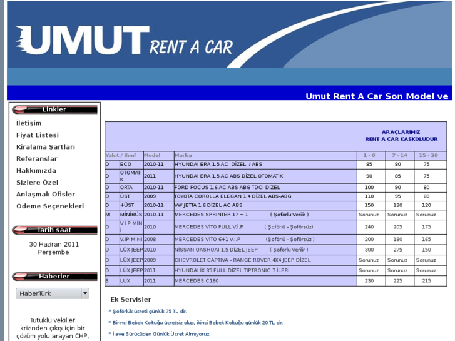Click the 7 - 14 days column header
Screen dimensions: 455x341
(399, 155)
